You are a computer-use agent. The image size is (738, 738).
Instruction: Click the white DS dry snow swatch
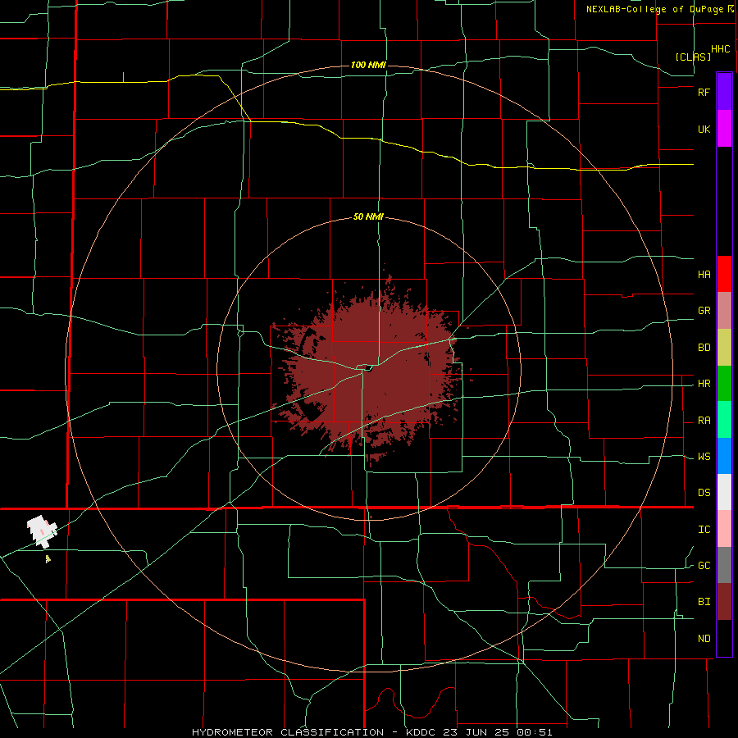click(x=724, y=492)
